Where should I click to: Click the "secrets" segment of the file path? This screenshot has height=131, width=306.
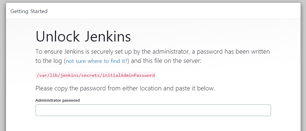[x=91, y=75]
